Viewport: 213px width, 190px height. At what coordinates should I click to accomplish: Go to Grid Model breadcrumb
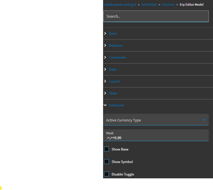pyautogui.click(x=149, y=5)
